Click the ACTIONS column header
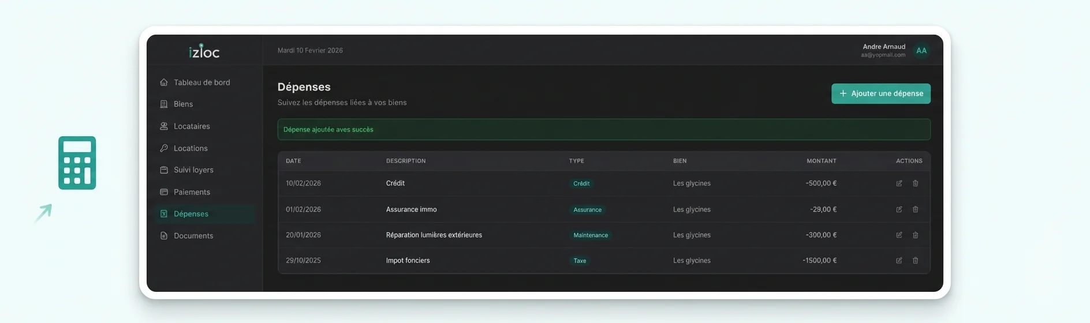1090x323 pixels. (x=909, y=161)
